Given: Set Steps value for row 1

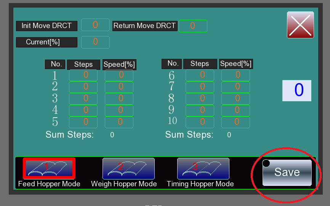Looking at the screenshot, I should [83, 75].
